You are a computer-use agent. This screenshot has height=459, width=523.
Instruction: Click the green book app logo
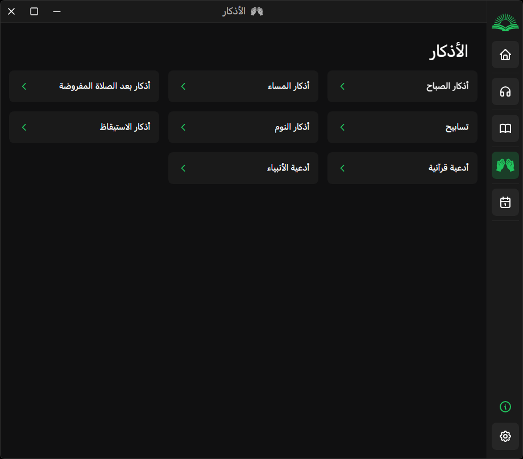[x=505, y=22]
